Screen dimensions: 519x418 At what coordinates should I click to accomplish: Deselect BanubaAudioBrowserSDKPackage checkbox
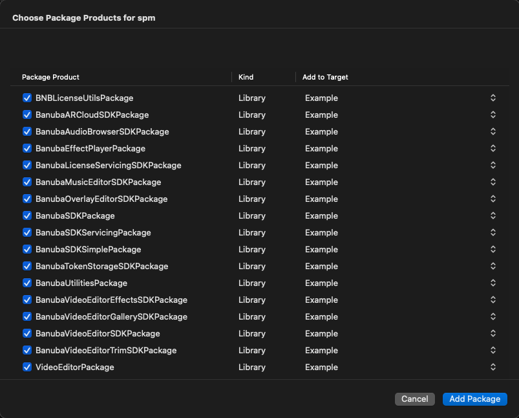27,131
